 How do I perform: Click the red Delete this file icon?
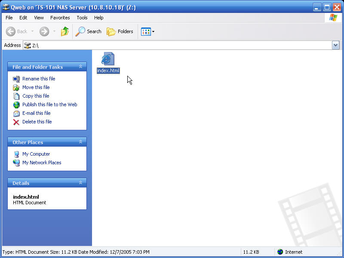(16, 122)
